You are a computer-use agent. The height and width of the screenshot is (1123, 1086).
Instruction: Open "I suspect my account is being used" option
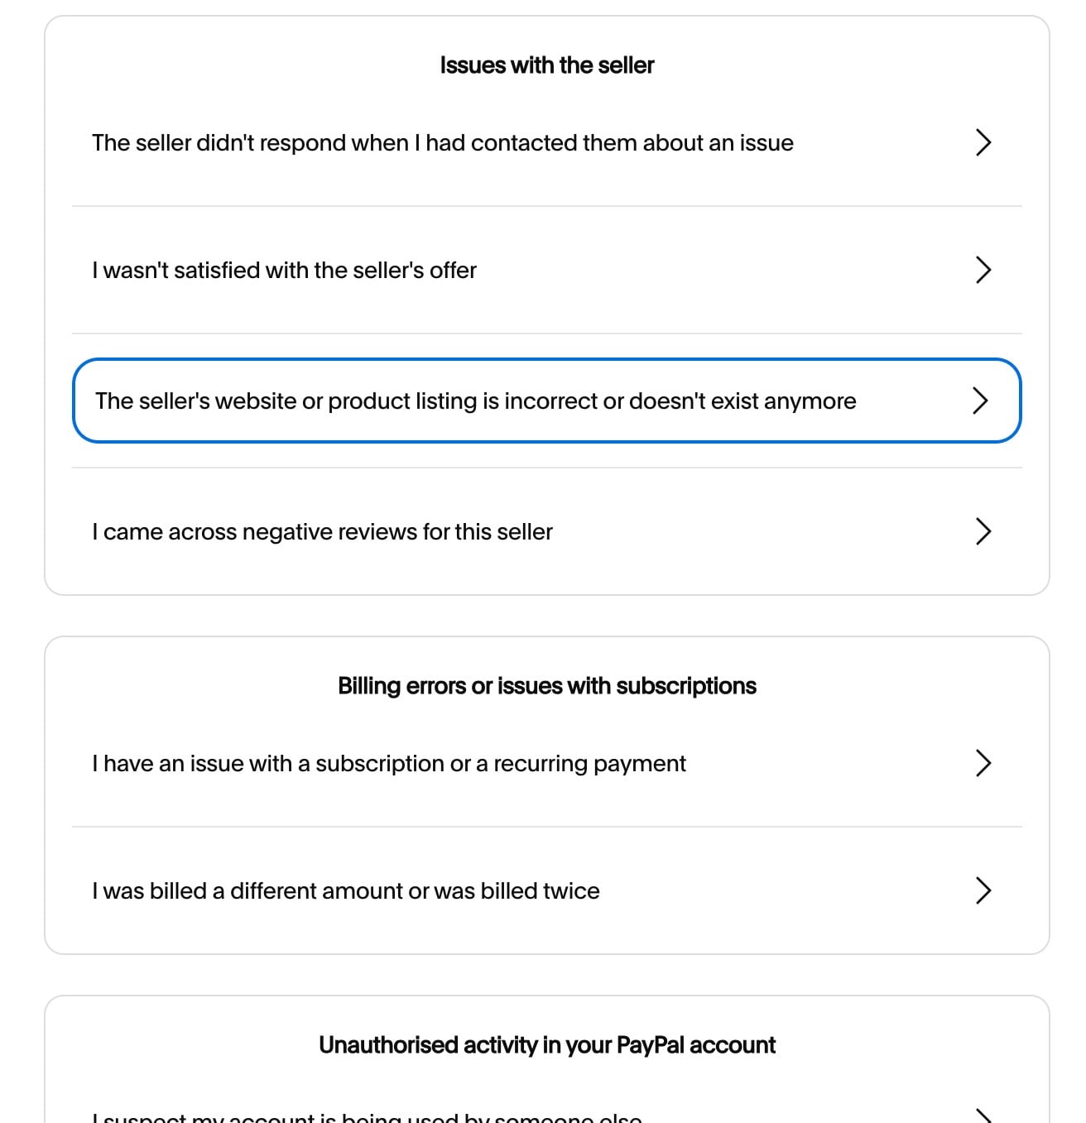pos(367,1118)
